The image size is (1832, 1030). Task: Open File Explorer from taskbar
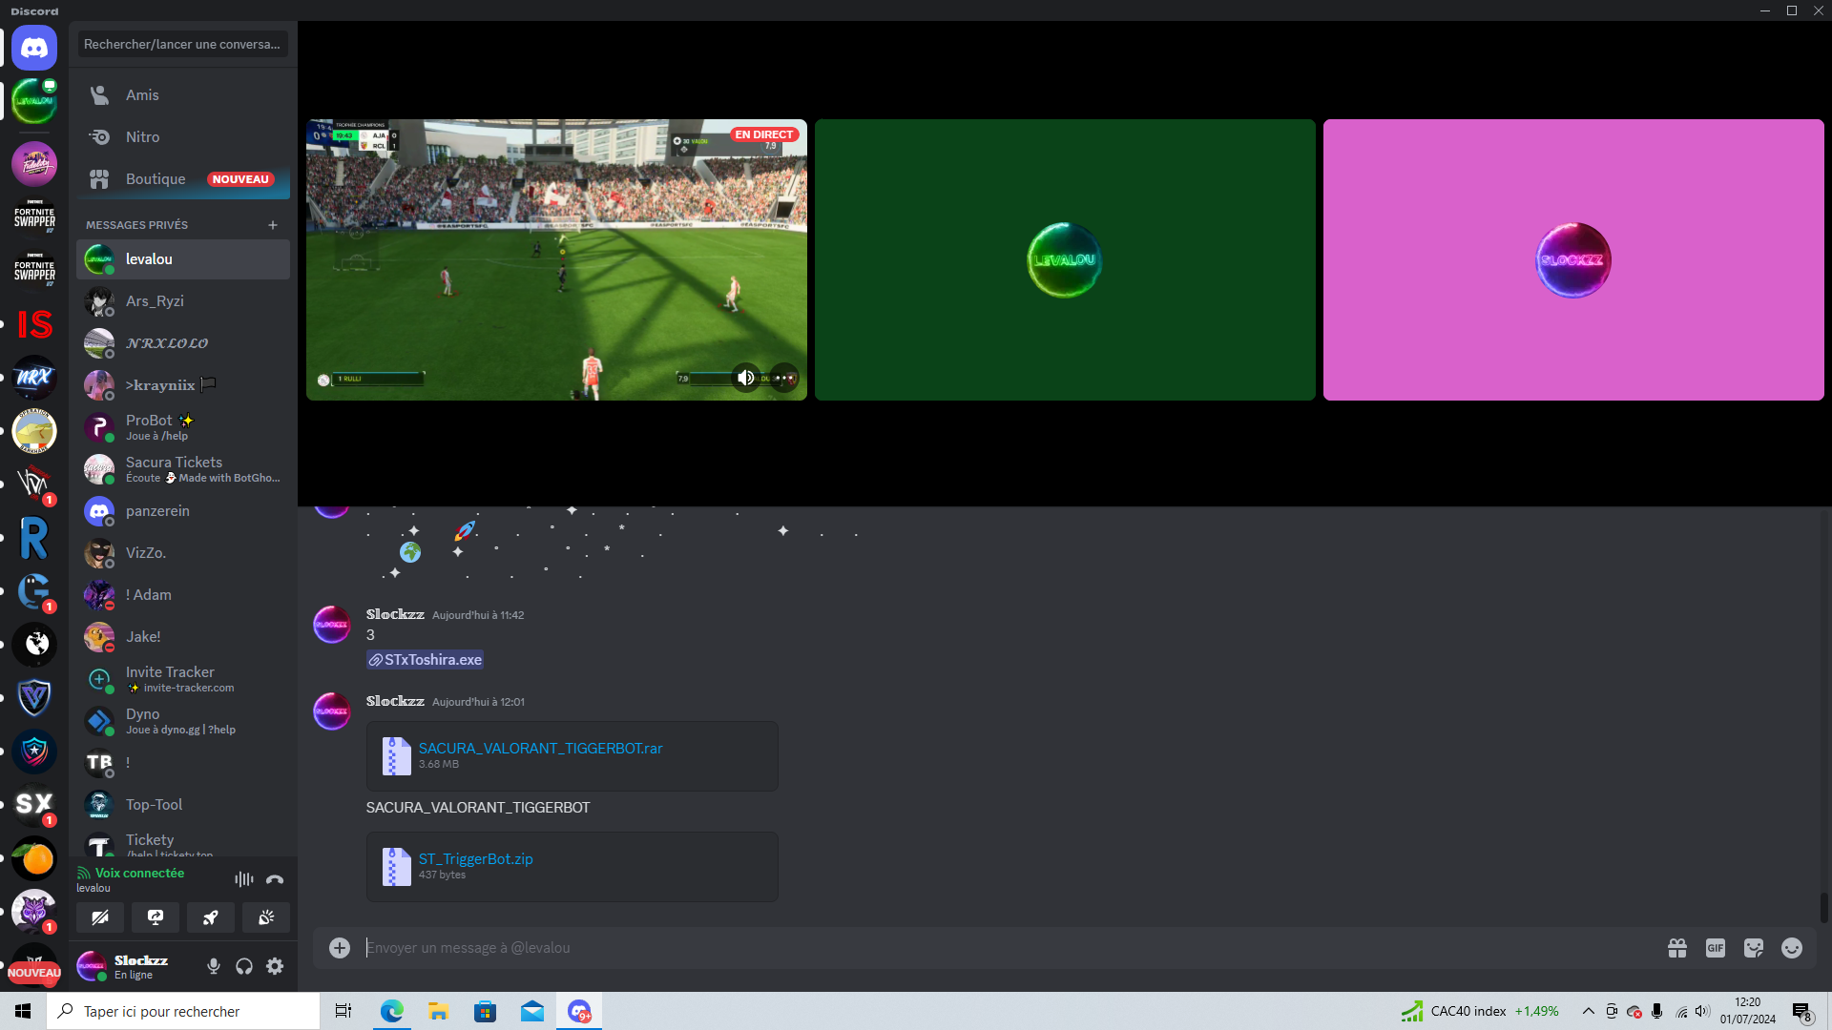(438, 1011)
